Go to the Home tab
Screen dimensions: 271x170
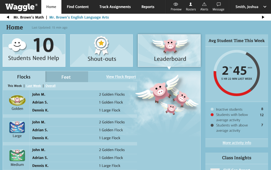tap(51, 7)
